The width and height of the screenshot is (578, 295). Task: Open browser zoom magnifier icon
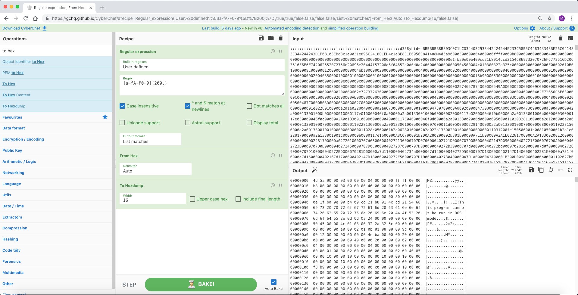[x=540, y=18]
